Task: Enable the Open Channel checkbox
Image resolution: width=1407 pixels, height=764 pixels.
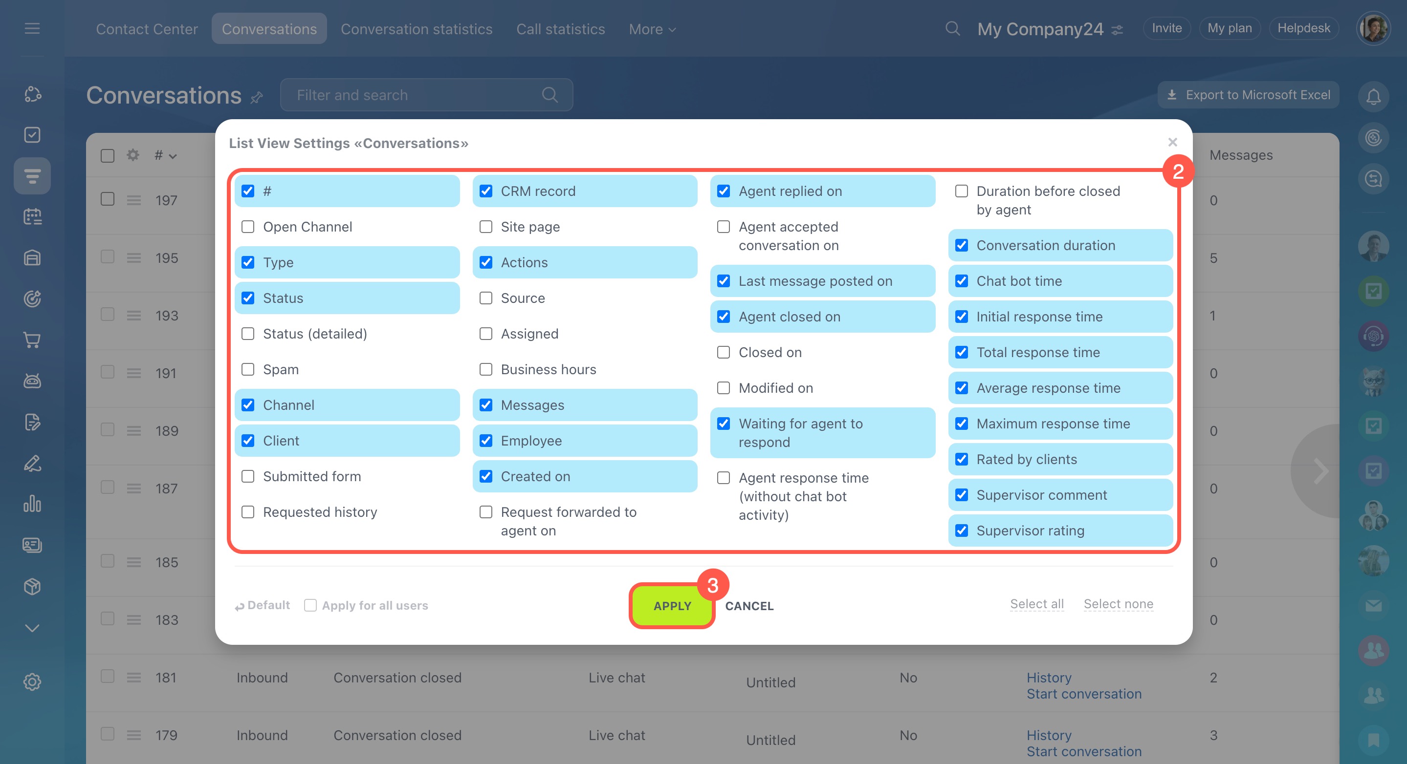Action: coord(248,227)
